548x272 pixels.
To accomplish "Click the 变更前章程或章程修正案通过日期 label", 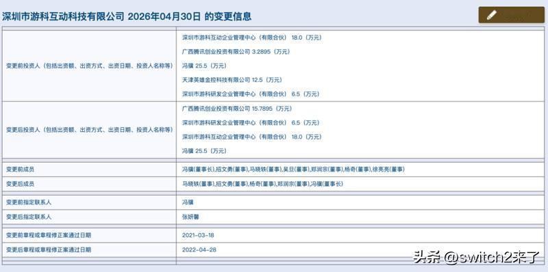I will 48,235.
